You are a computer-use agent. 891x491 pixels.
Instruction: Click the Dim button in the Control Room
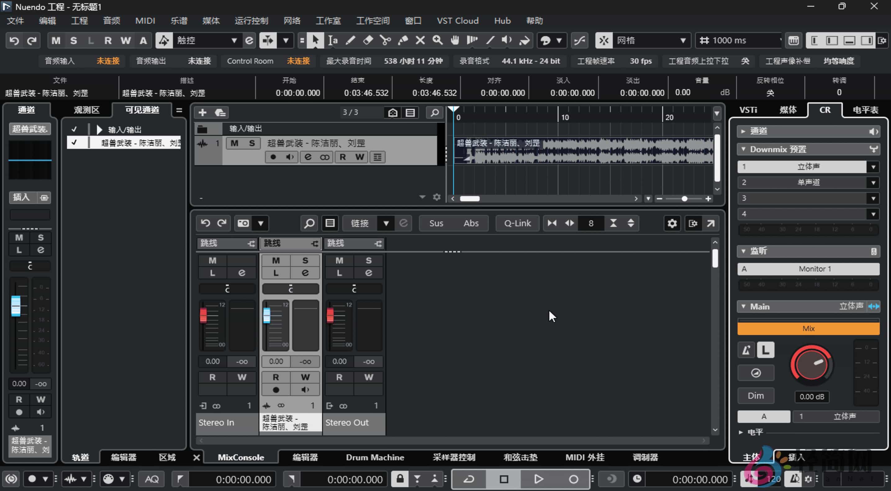click(x=756, y=395)
